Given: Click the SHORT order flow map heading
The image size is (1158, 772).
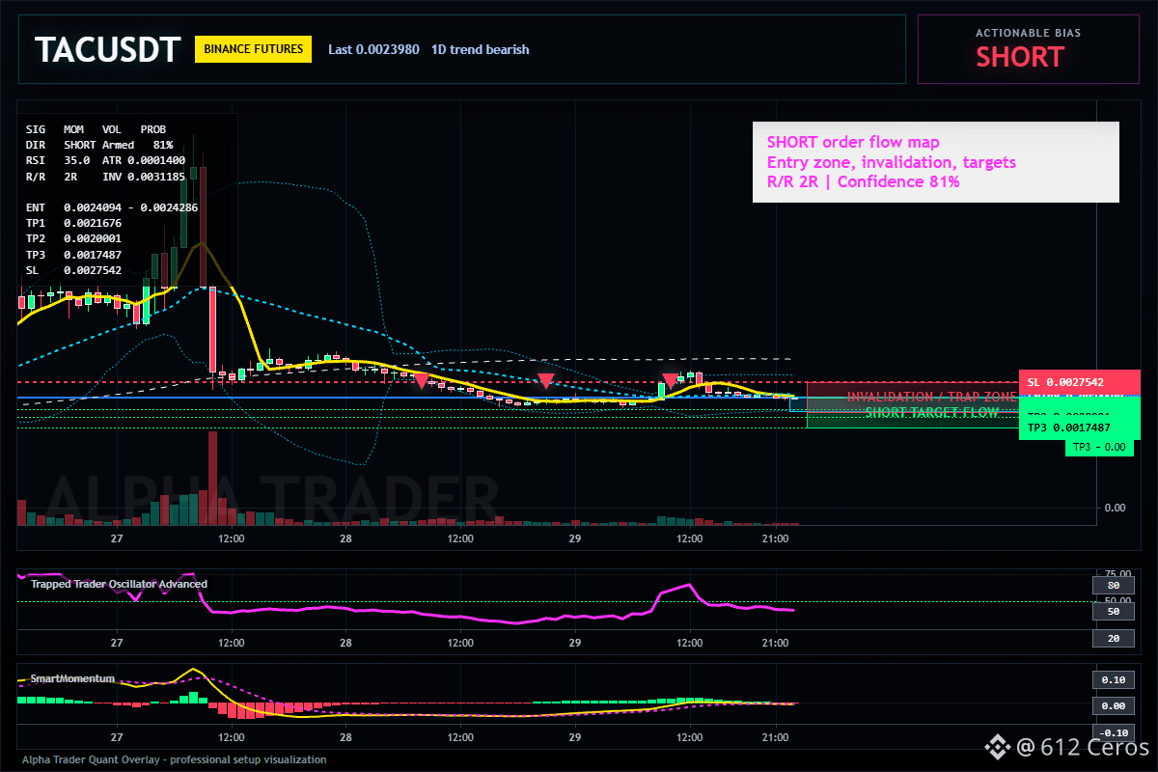Looking at the screenshot, I should (853, 142).
